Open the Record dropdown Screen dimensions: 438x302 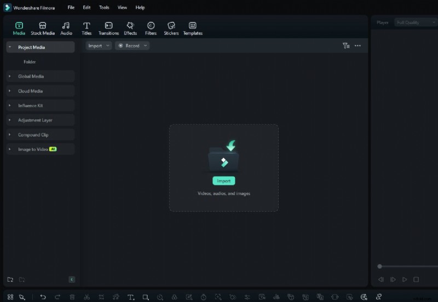[132, 46]
